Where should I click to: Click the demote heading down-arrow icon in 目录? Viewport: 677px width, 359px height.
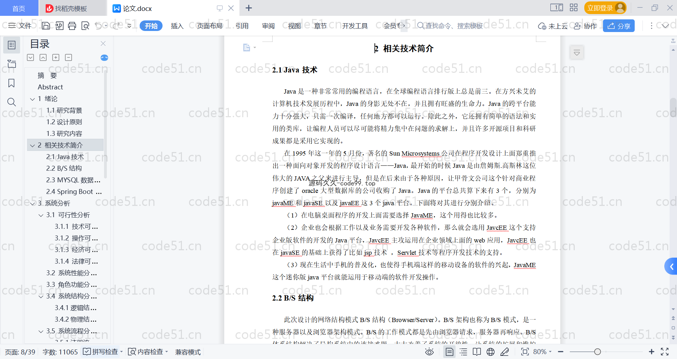(x=31, y=57)
